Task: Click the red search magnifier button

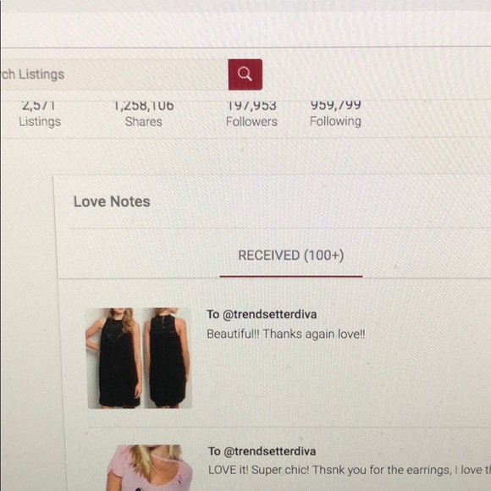Action: (245, 74)
